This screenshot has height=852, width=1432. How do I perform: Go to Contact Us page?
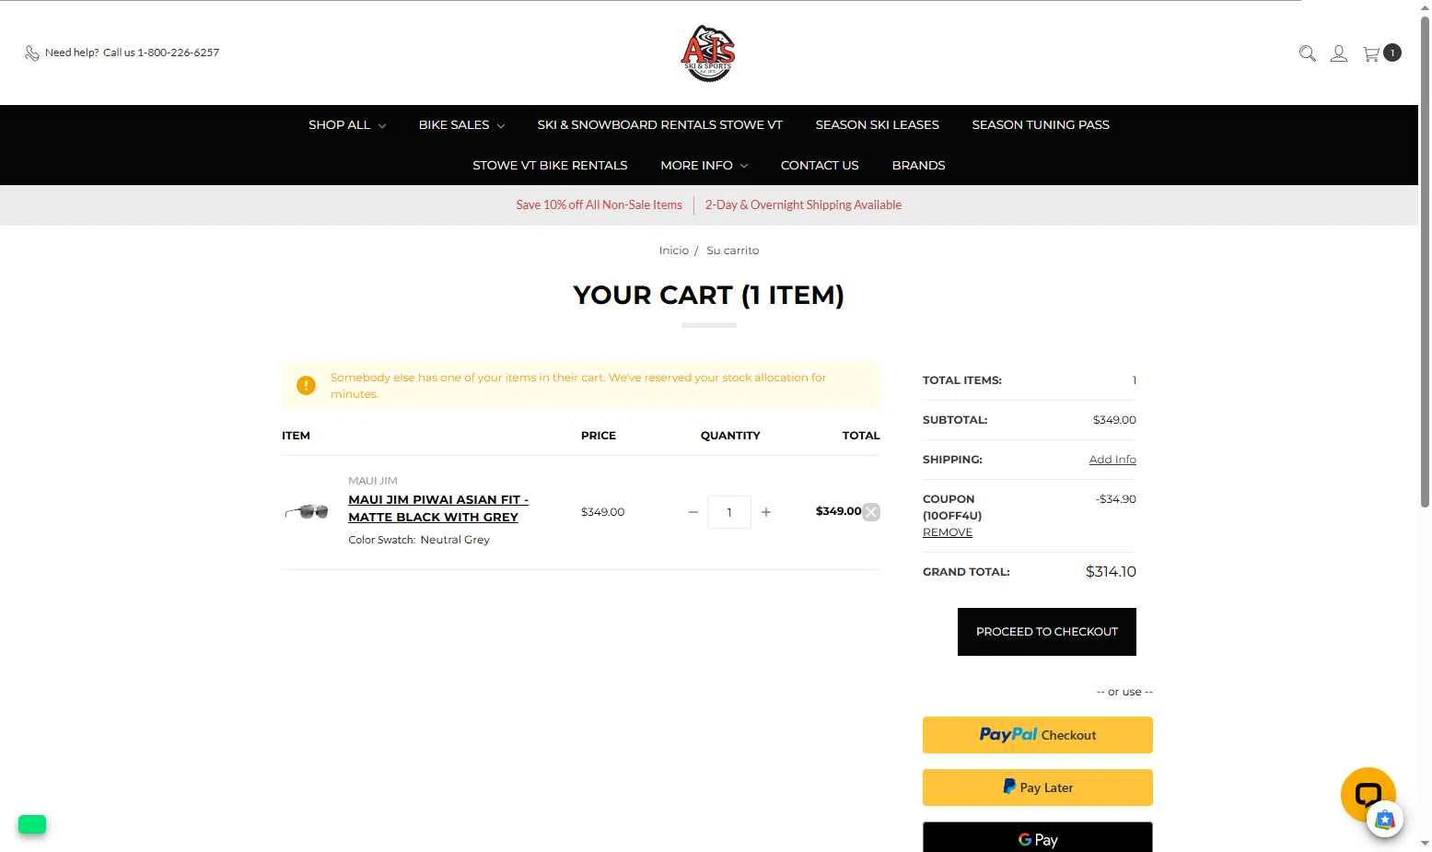820,166
